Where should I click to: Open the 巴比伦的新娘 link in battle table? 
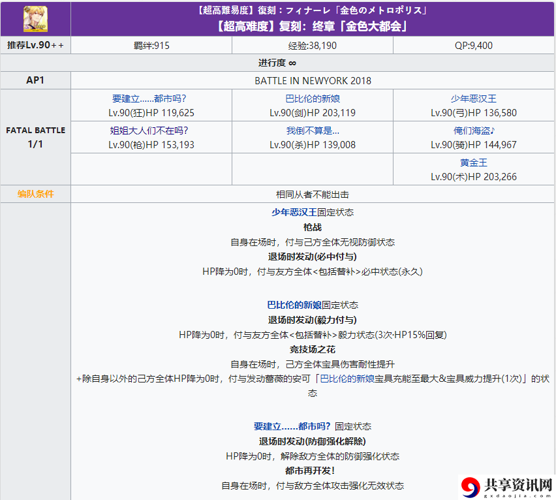[313, 99]
